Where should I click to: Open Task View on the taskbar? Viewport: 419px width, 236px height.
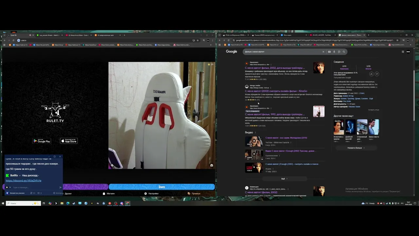point(44,203)
